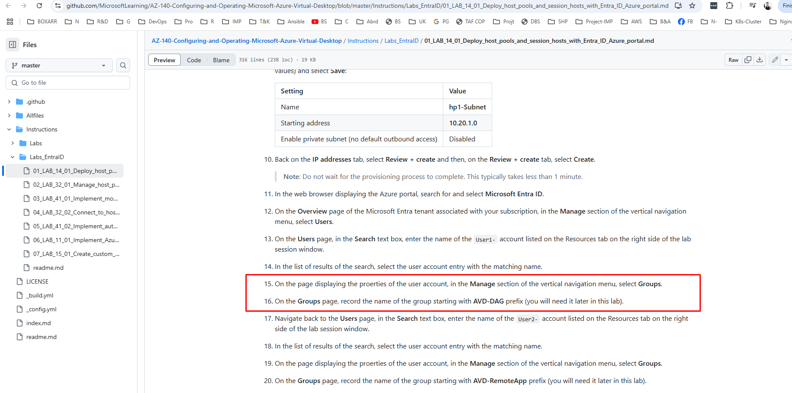The width and height of the screenshot is (792, 393).
Task: Open the Ansible bookmark folder
Action: pos(291,22)
